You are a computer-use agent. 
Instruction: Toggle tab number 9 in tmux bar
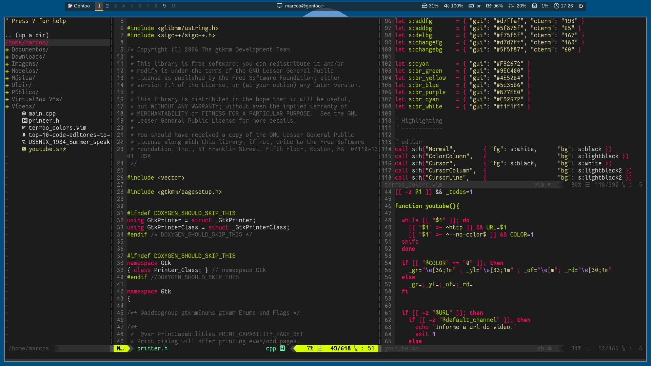(x=164, y=5)
